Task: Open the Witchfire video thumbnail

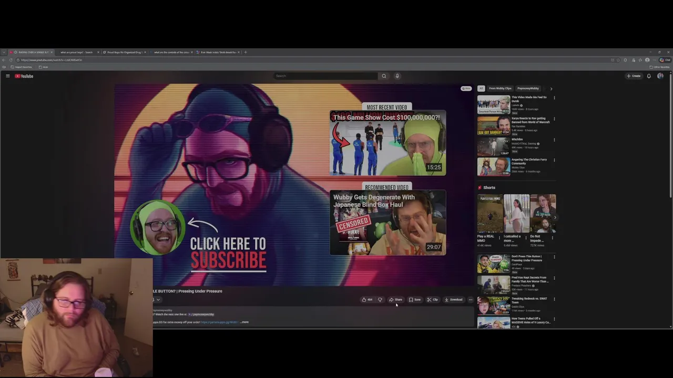Action: coord(494,146)
